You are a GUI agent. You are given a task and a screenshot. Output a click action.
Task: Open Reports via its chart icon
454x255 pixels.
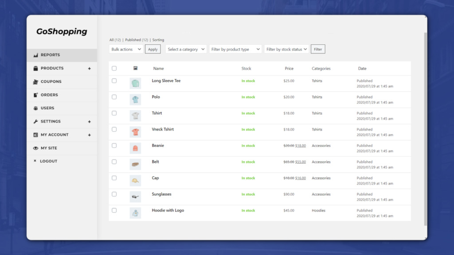pyautogui.click(x=35, y=55)
